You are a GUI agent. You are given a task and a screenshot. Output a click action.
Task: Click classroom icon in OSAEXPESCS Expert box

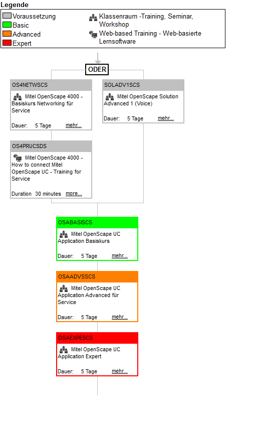64,350
